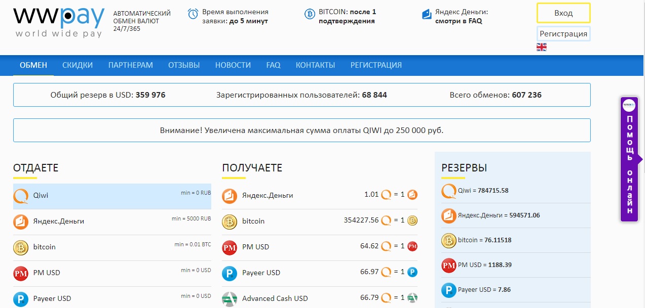Open the Отзывы page
This screenshot has width=645, height=308.
tap(184, 65)
